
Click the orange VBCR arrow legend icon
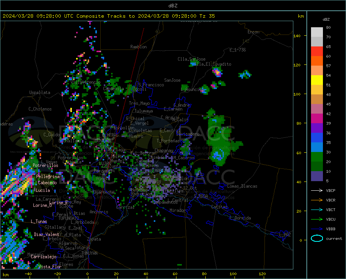point(317,200)
